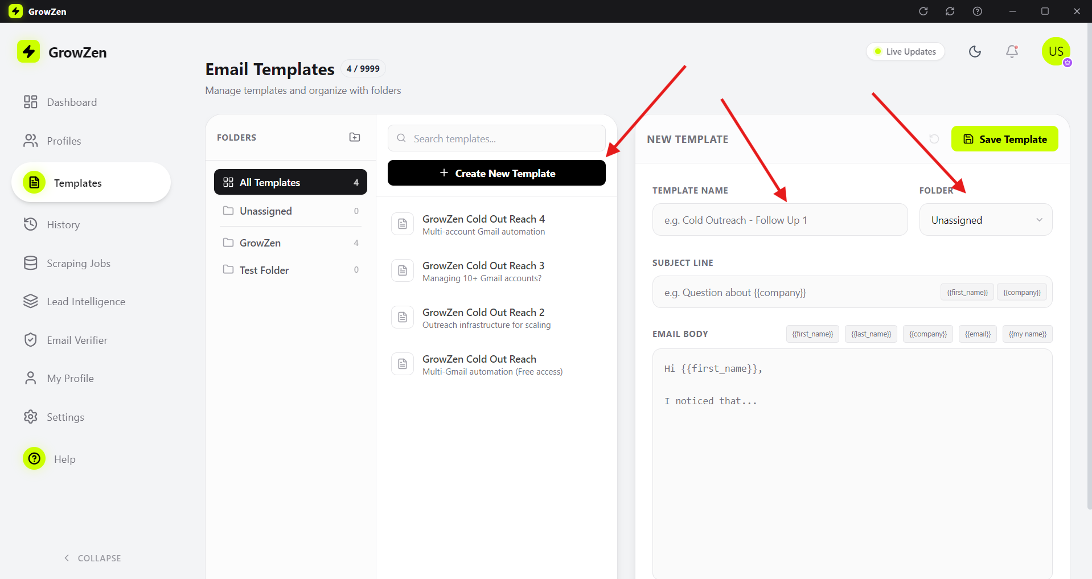This screenshot has width=1092, height=579.
Task: Open the Dashboard section
Action: [x=71, y=102]
